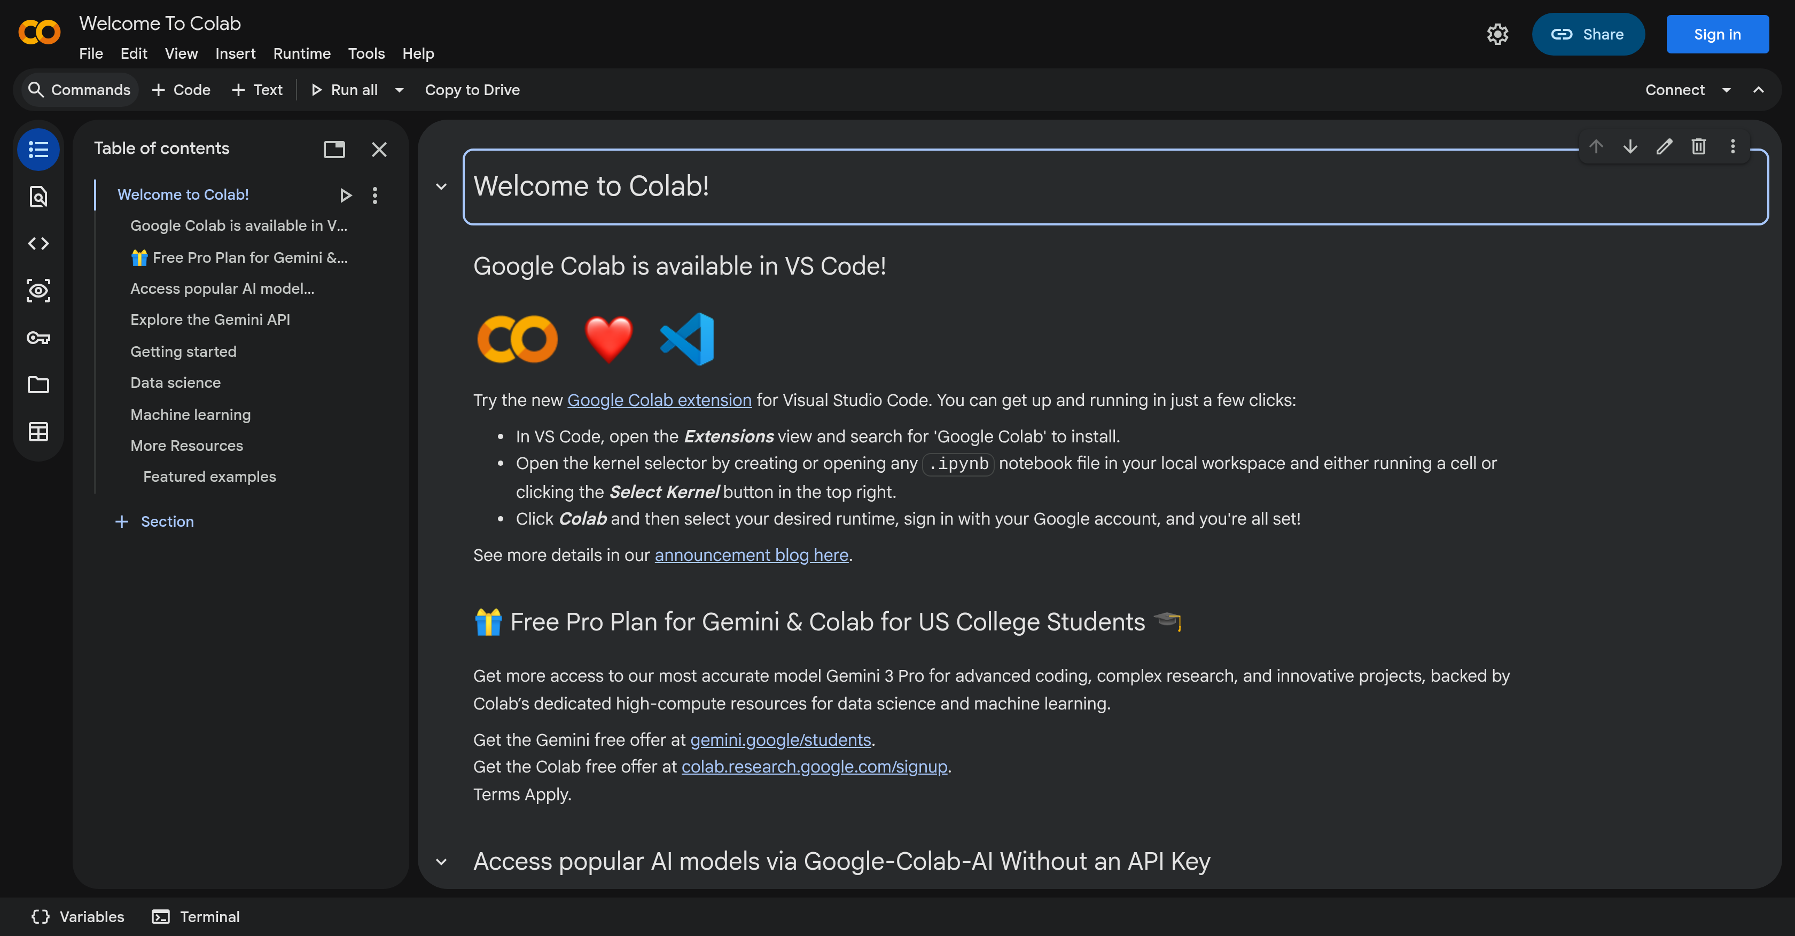Delete the cell with the trash icon

click(1698, 146)
